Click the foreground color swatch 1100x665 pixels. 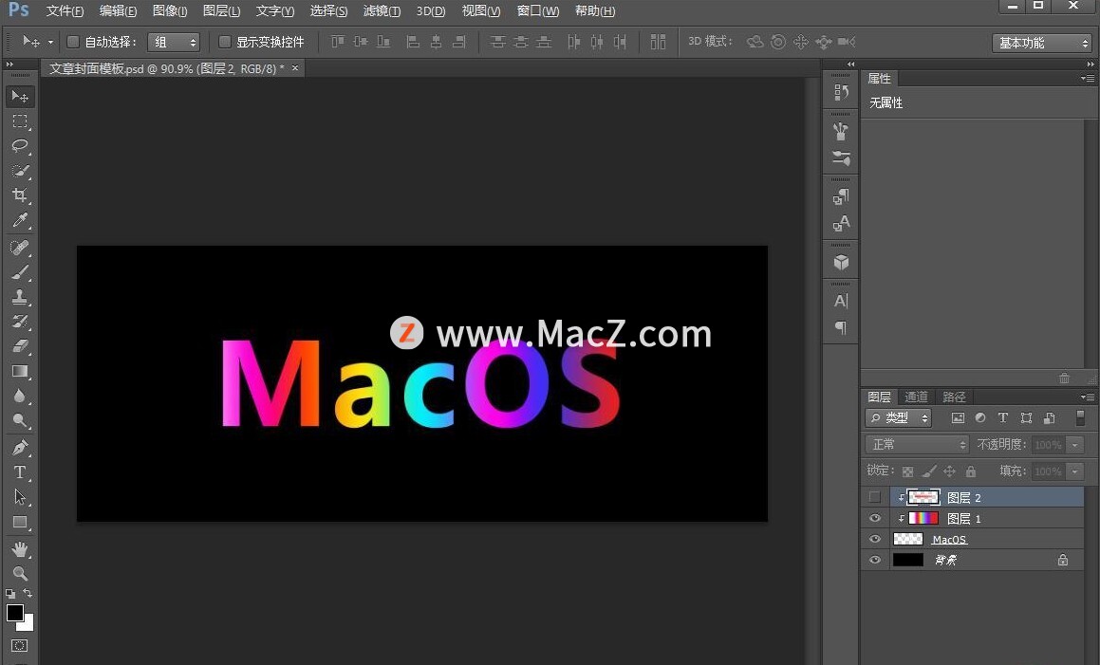click(15, 613)
